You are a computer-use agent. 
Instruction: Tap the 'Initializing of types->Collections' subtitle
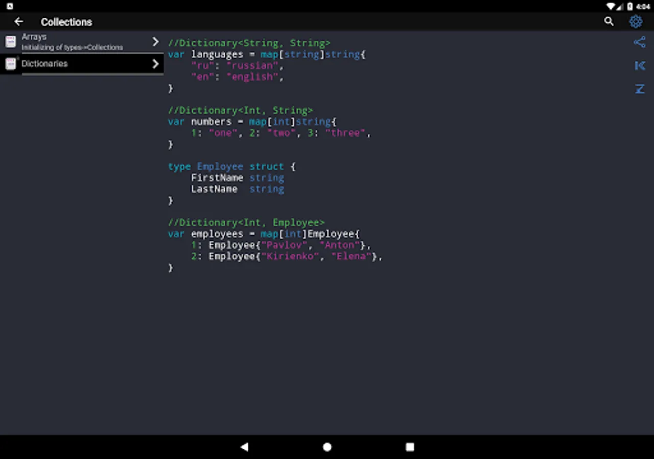(72, 47)
